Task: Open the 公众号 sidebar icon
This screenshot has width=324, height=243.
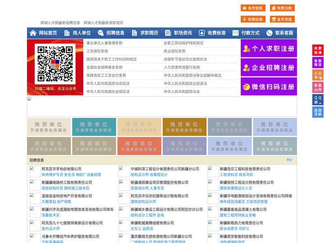Action: click(x=318, y=75)
